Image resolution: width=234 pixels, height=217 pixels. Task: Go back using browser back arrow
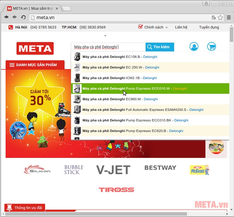coord(6,17)
